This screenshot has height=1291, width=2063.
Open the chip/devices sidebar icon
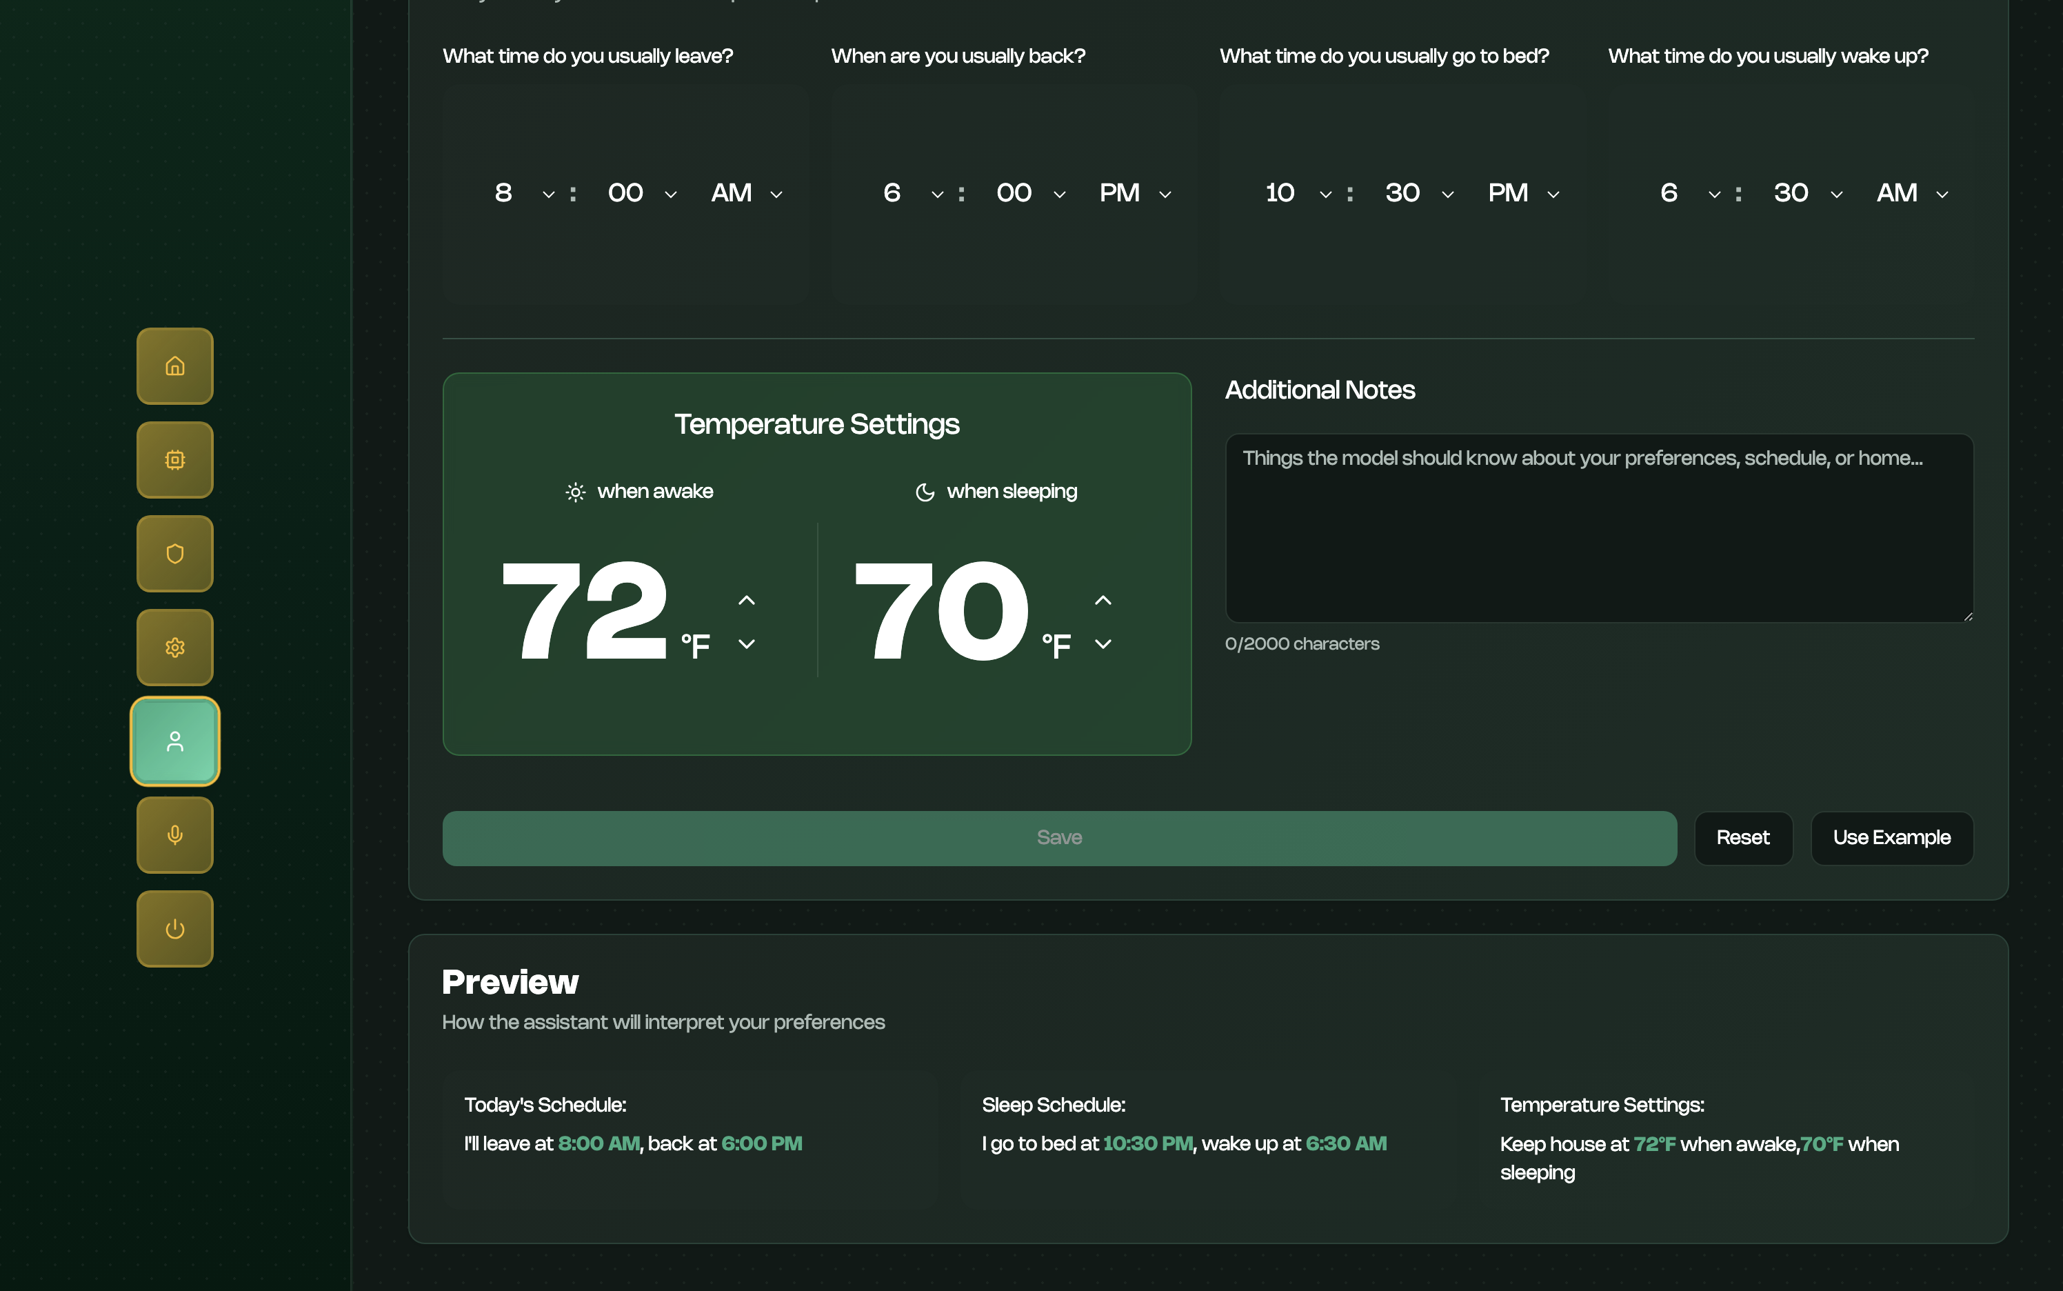pos(175,460)
